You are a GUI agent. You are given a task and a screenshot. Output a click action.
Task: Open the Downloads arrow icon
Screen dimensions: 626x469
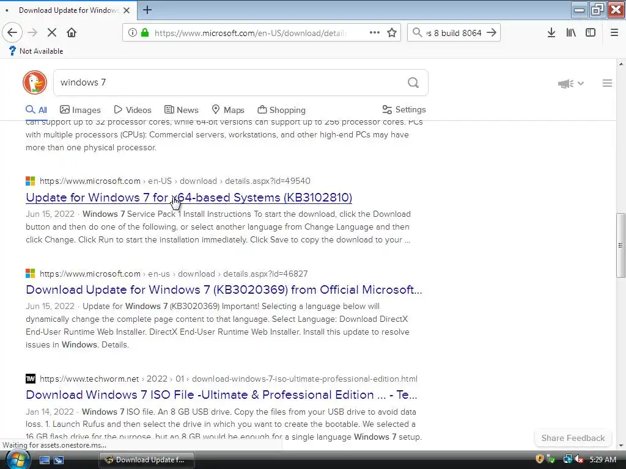click(x=551, y=33)
